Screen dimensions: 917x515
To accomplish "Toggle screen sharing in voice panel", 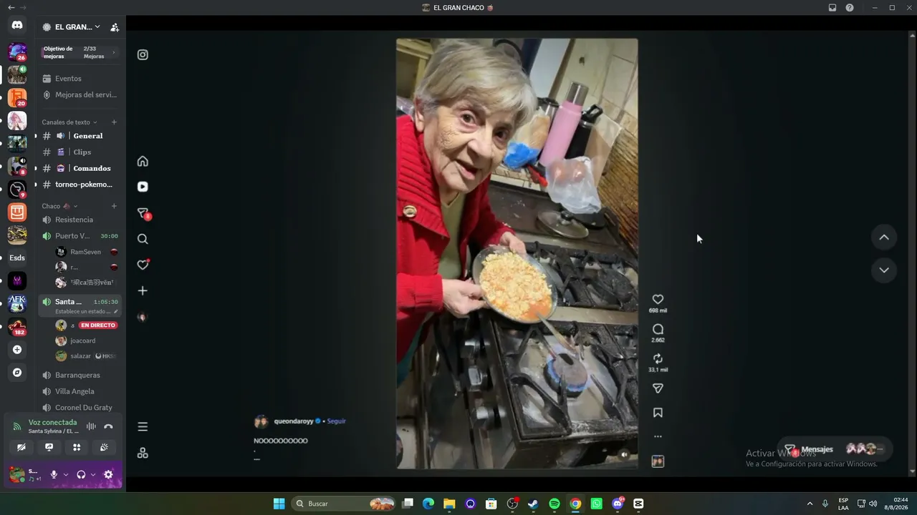I will coord(49,447).
